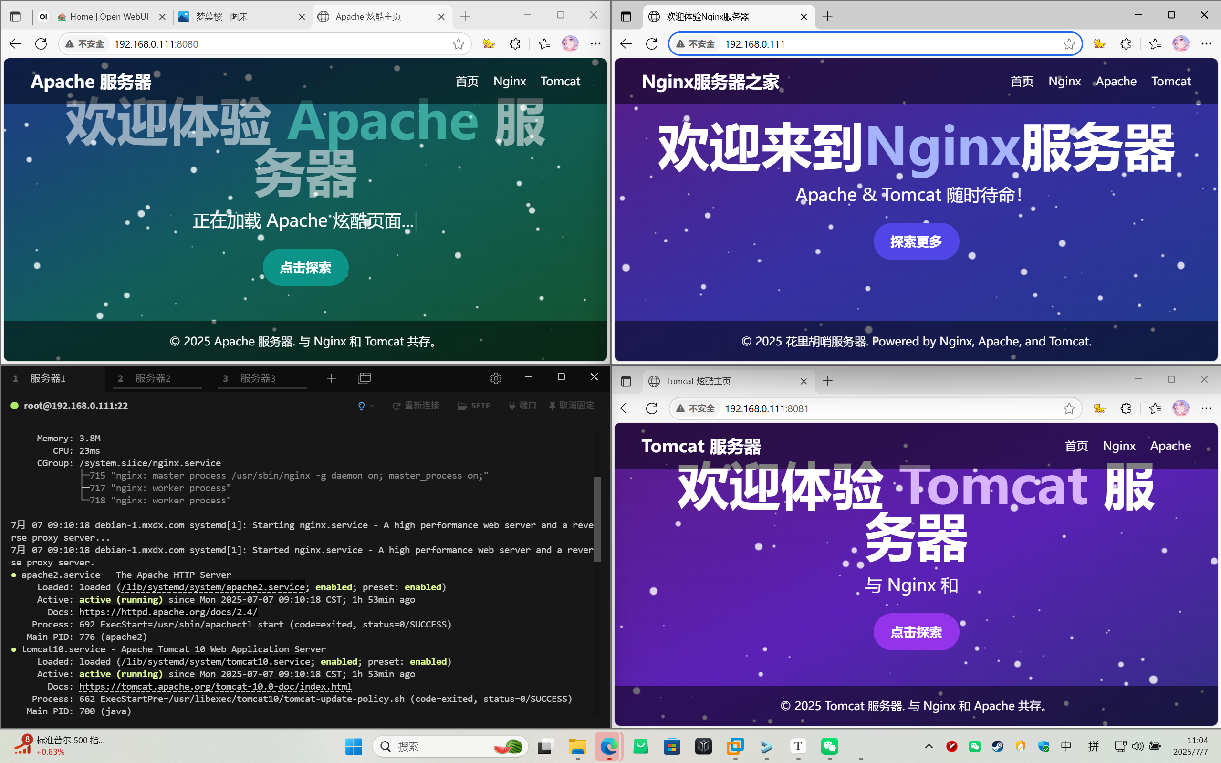The height and width of the screenshot is (763, 1221).
Task: Open SFTP in terminal toolbar
Action: pos(474,406)
